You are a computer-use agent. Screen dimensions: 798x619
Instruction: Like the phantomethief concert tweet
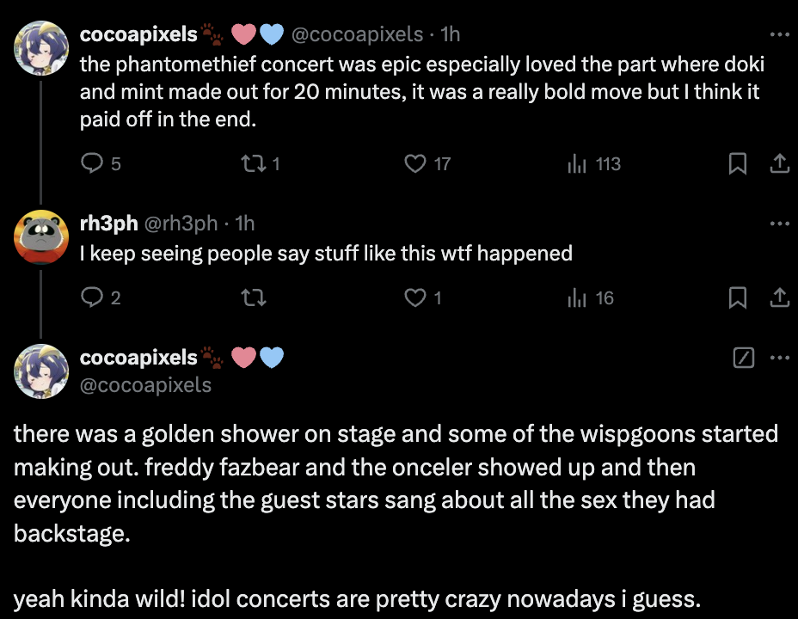(416, 163)
